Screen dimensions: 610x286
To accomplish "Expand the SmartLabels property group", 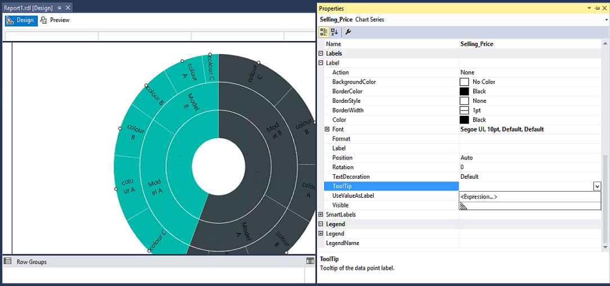I will click(321, 215).
